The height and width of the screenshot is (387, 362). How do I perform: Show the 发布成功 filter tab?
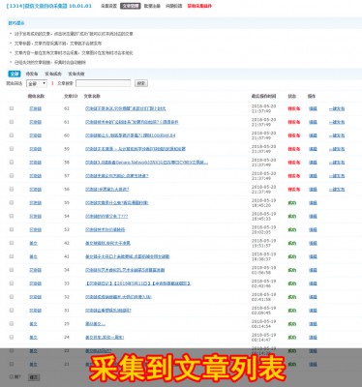pyautogui.click(x=53, y=74)
